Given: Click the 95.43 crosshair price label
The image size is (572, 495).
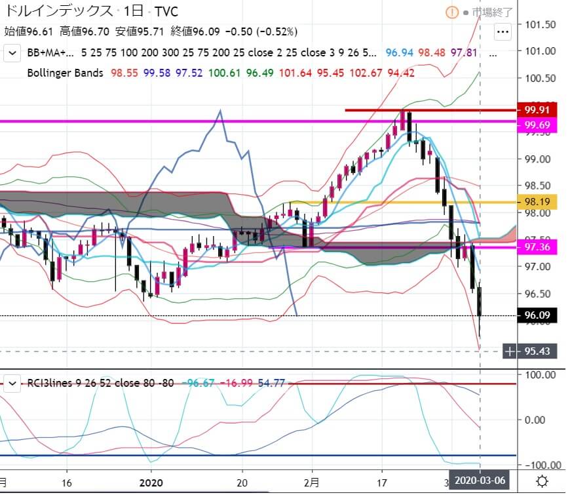Looking at the screenshot, I should pos(537,351).
